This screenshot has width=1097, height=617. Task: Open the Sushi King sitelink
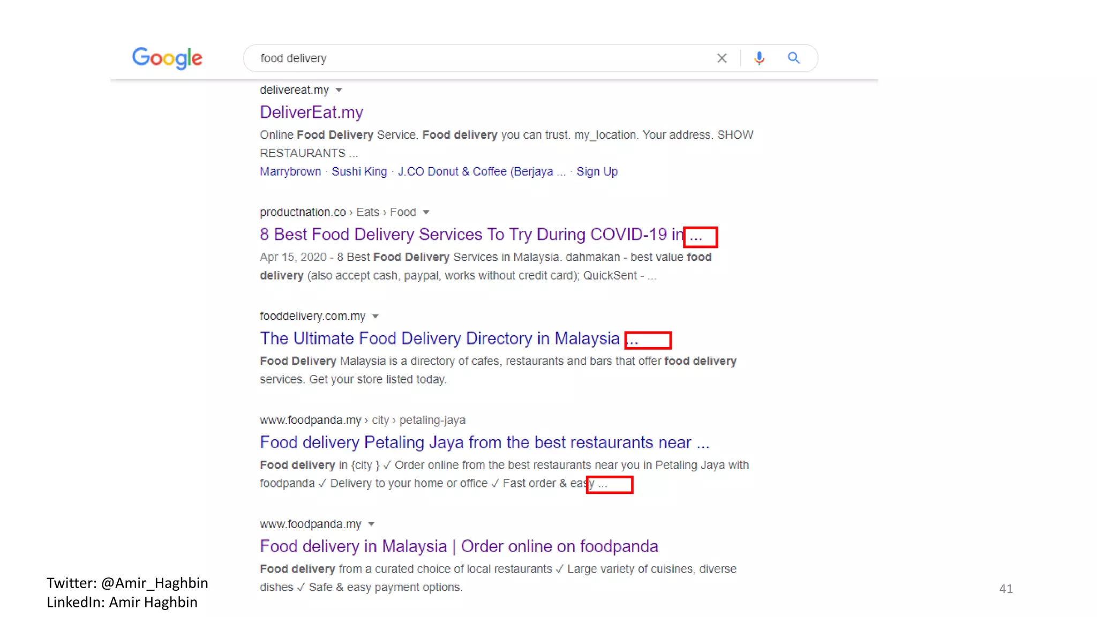pos(359,171)
